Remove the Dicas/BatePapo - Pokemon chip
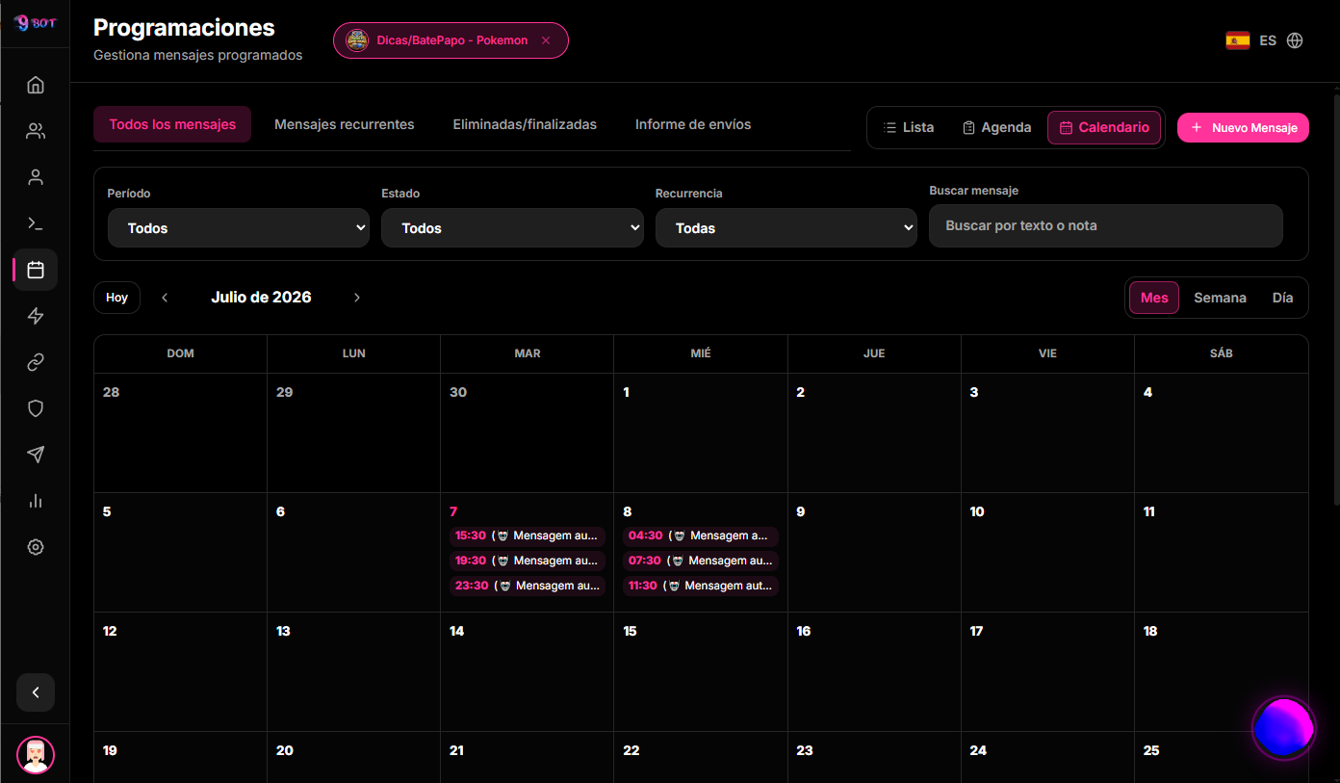The image size is (1340, 783). (x=546, y=40)
